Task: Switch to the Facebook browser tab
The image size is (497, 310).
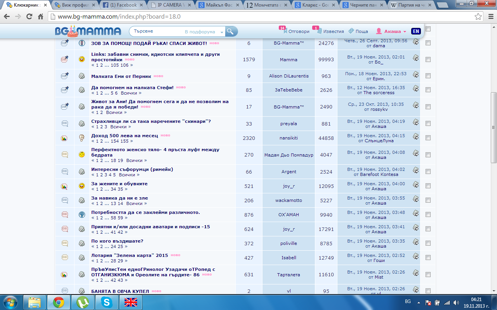Action: (x=124, y=5)
